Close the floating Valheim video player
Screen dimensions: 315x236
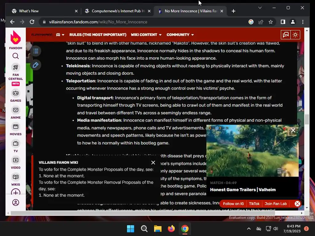(x=293, y=130)
